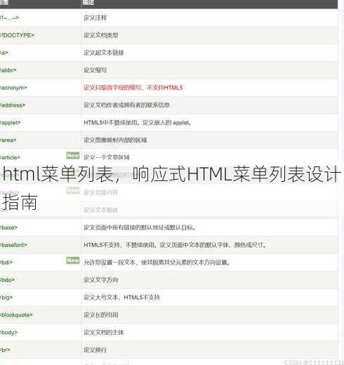Open the <body> tag link
The width and height of the screenshot is (344, 365).
click(x=8, y=332)
